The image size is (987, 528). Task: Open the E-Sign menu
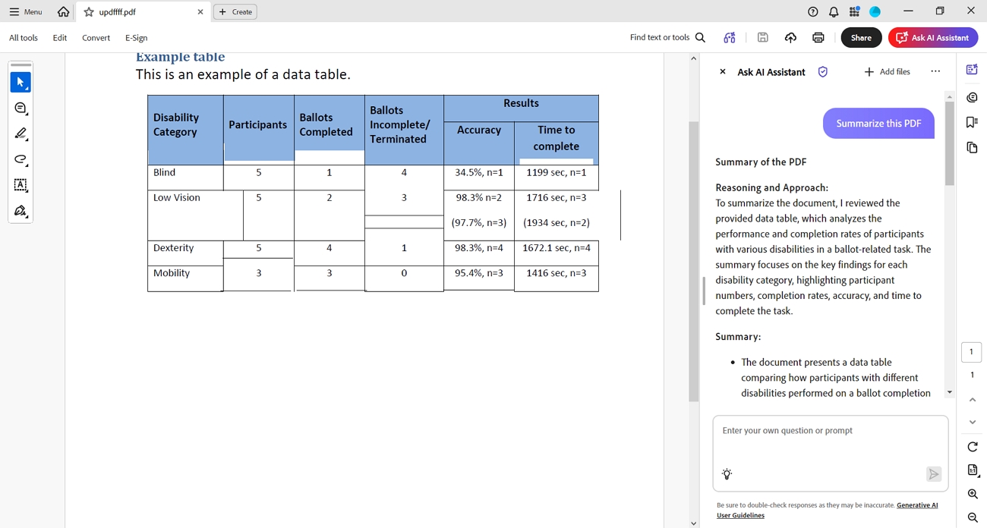pyautogui.click(x=137, y=37)
